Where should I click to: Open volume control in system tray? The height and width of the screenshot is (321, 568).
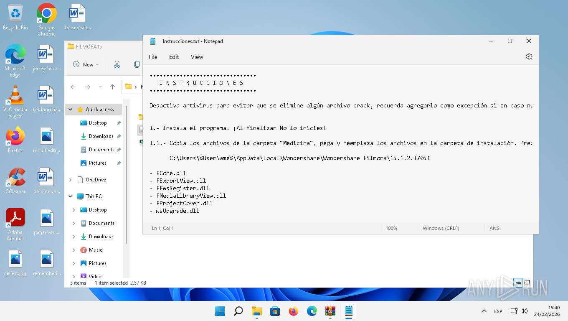pos(524,311)
